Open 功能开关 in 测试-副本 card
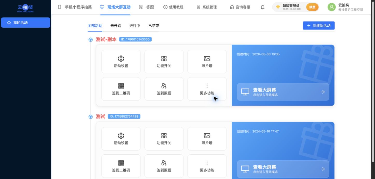The height and width of the screenshot is (179, 375). pyautogui.click(x=164, y=62)
